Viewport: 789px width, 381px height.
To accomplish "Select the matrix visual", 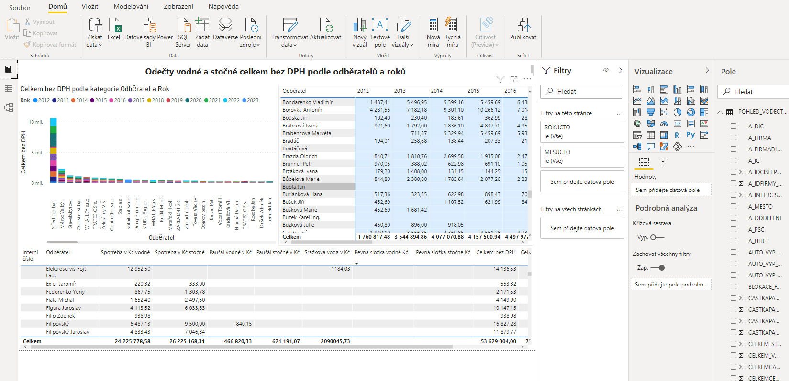I will [664, 135].
